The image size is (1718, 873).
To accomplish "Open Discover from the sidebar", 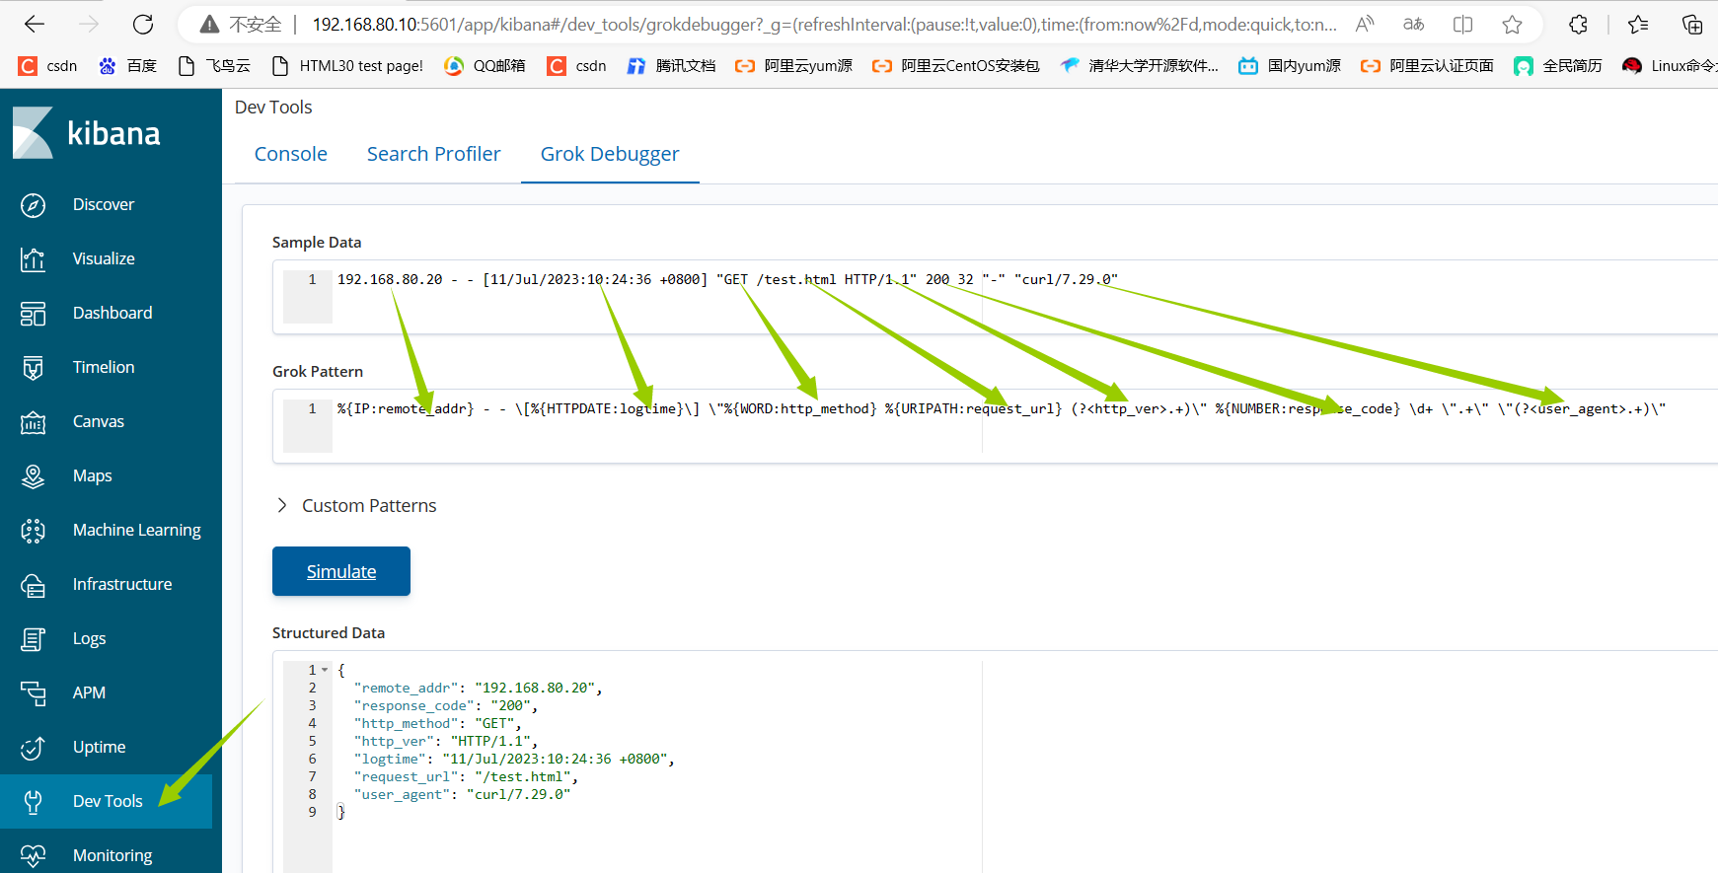I will pyautogui.click(x=104, y=204).
